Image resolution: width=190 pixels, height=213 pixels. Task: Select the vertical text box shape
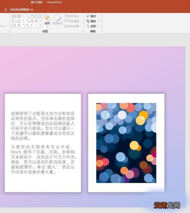tap(19, 17)
